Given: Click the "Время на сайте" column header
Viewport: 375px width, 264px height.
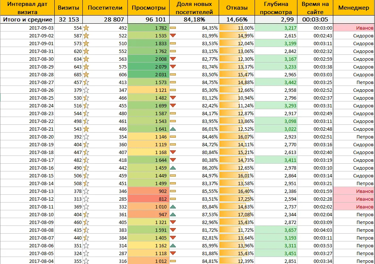Looking at the screenshot, I should click(x=315, y=8).
